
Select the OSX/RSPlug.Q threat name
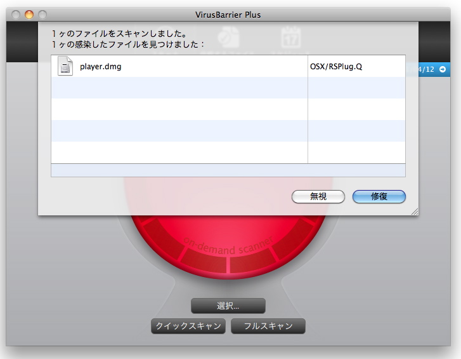(x=336, y=67)
